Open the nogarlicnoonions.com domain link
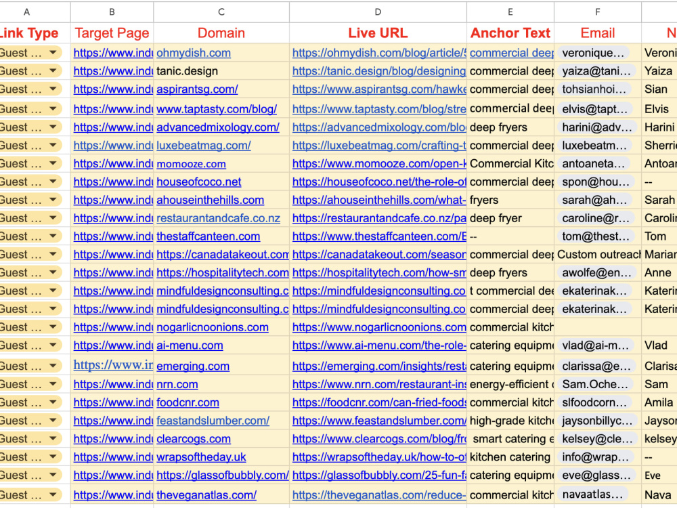The image size is (677, 508). pyautogui.click(x=213, y=327)
